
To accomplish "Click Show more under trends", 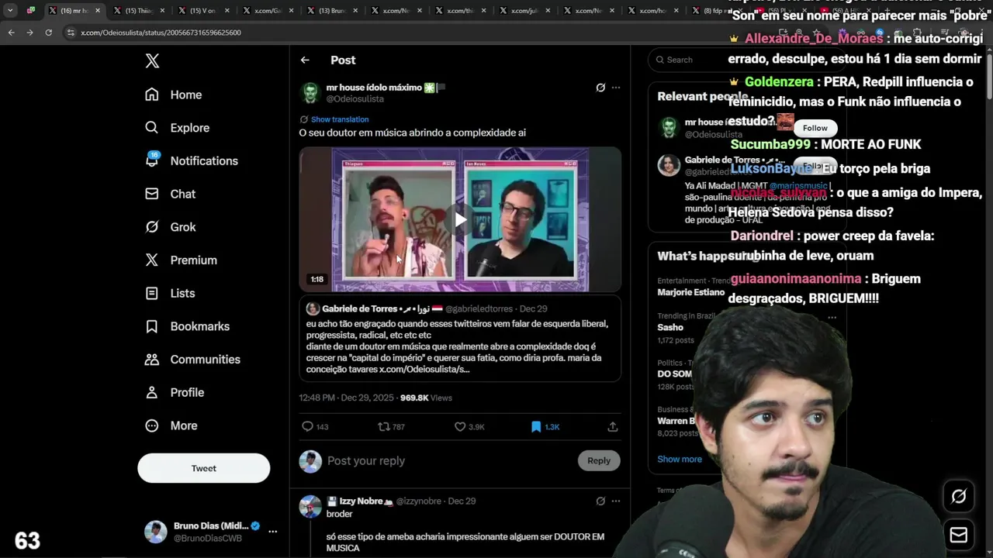I will tap(680, 460).
